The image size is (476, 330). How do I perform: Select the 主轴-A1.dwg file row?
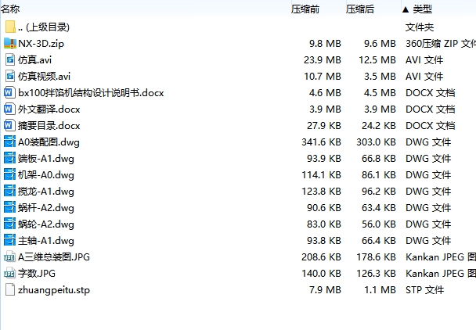(238, 241)
